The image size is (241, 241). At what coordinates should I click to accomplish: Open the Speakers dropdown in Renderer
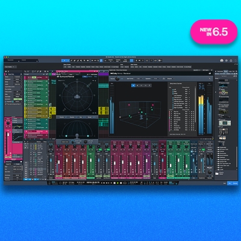156,78
